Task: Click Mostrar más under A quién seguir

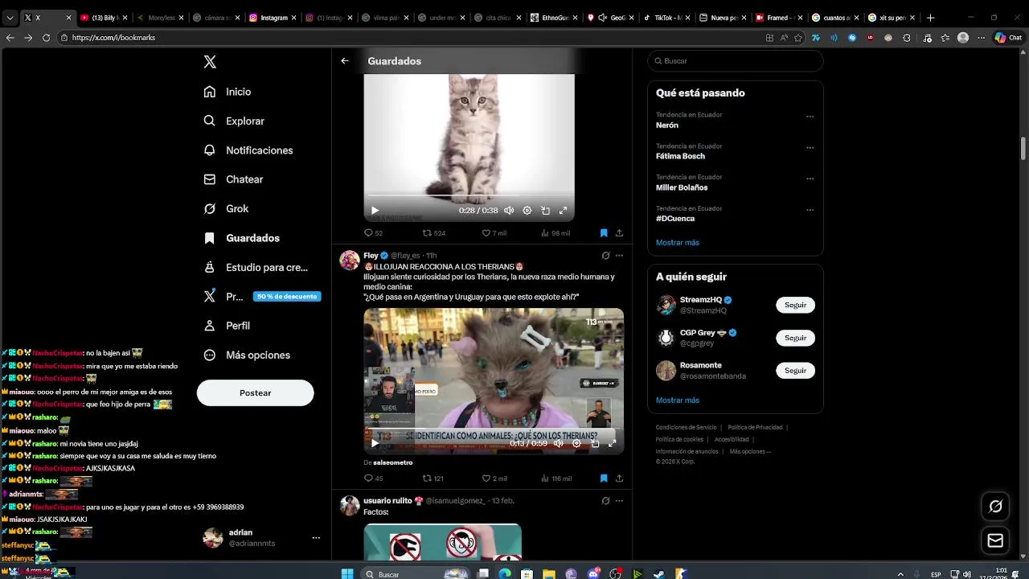Action: [678, 400]
